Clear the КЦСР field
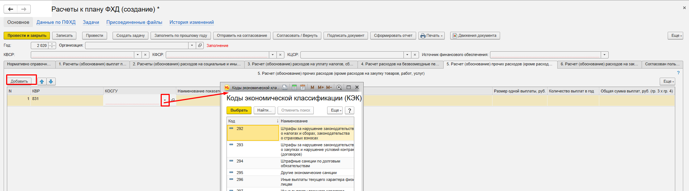Image resolution: width=689 pixels, height=191 pixels. tap(415, 55)
